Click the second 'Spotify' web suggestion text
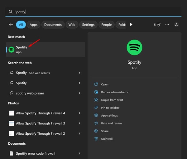Screen dimensions: 187x159 (21, 83)
